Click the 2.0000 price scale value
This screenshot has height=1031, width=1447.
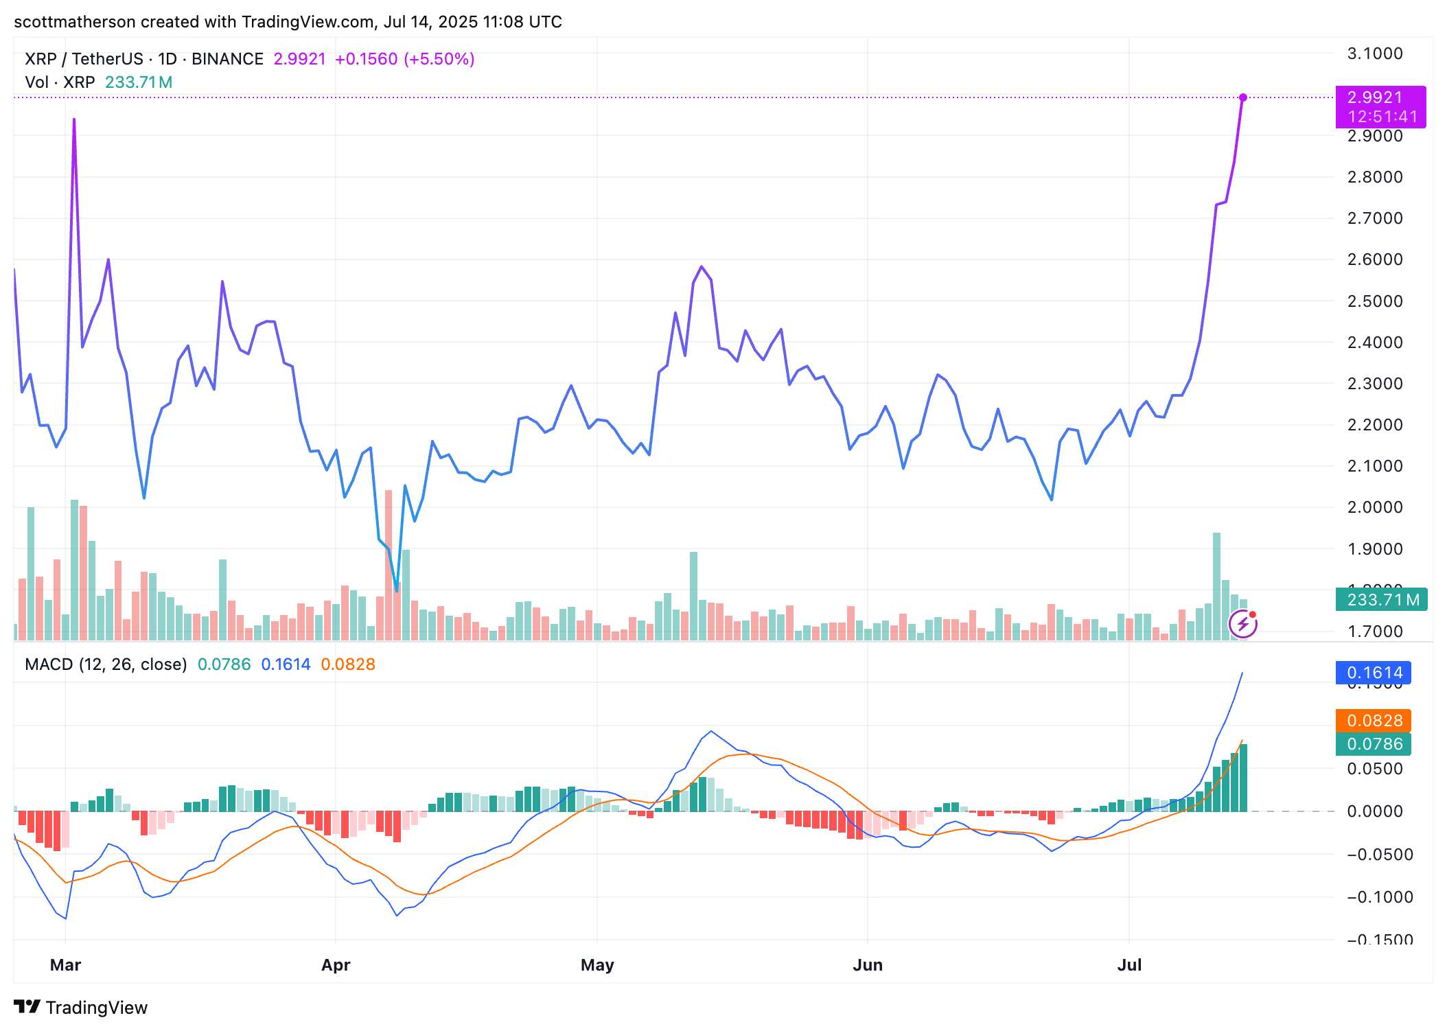point(1375,507)
